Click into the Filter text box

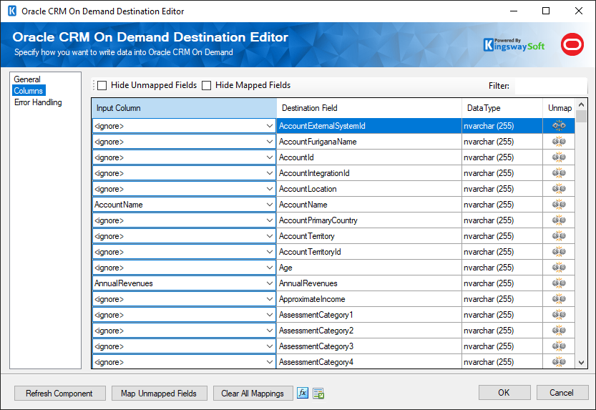click(551, 86)
